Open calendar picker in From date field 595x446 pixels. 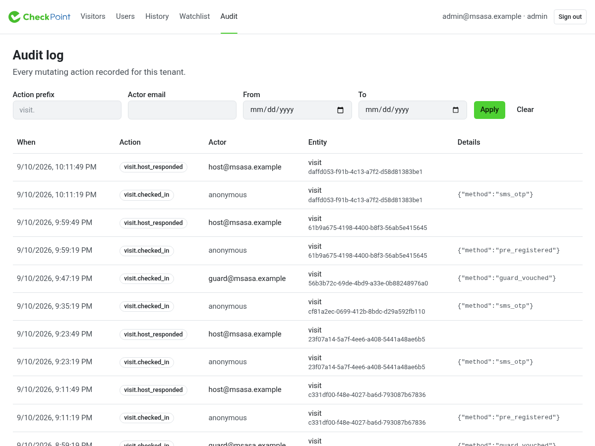(x=341, y=110)
